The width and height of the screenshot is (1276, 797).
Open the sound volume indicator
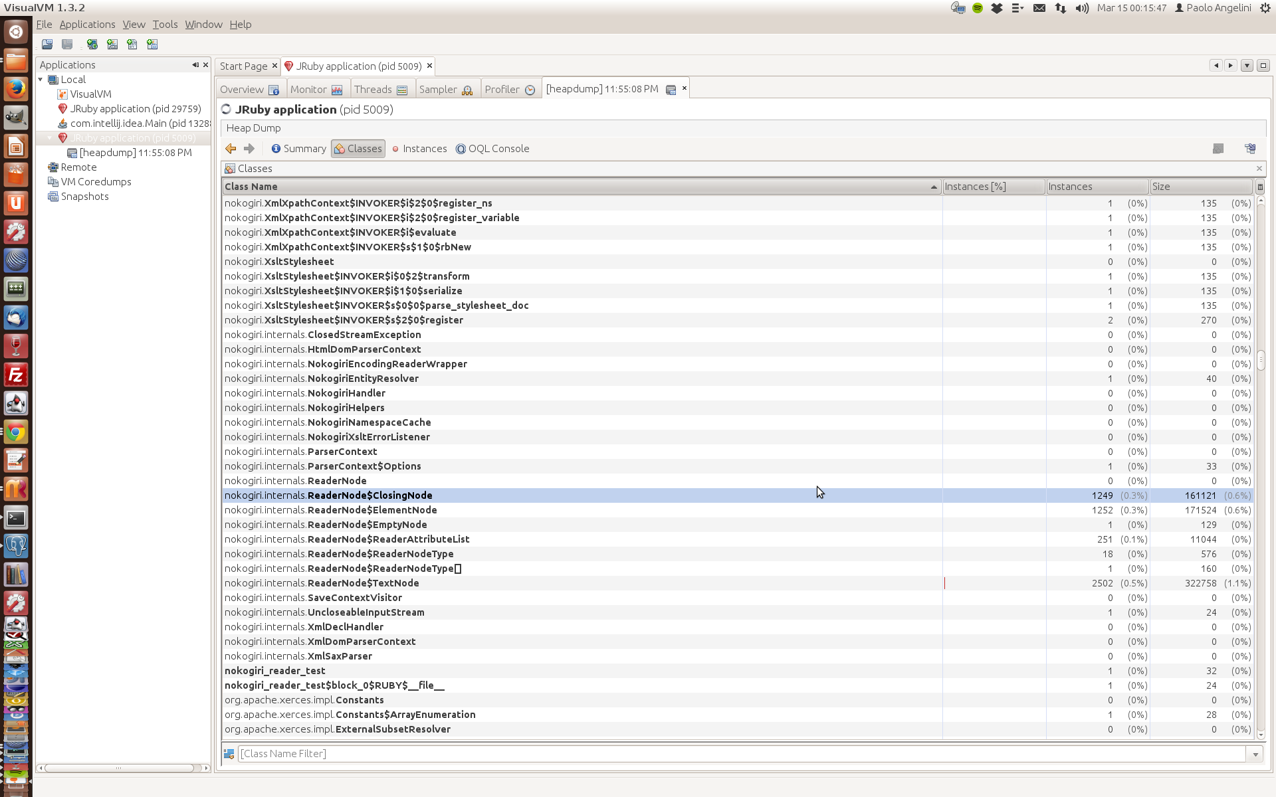coord(1082,9)
